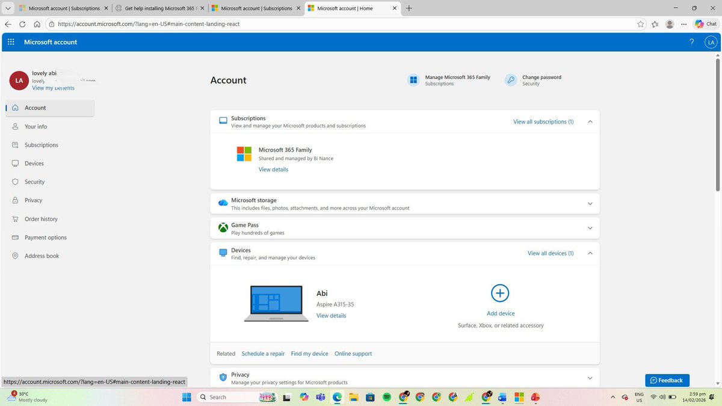The height and width of the screenshot is (406, 722).
Task: Click the Security shield icon in the sidebar
Action: pos(15,182)
